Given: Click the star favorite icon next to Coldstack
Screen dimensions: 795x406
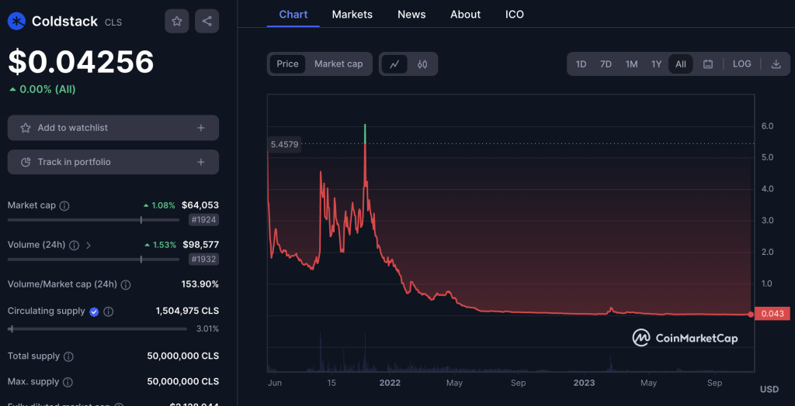Looking at the screenshot, I should (176, 22).
